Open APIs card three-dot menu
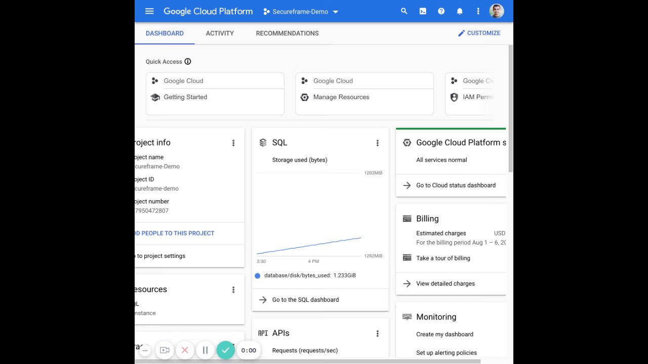 377,334
